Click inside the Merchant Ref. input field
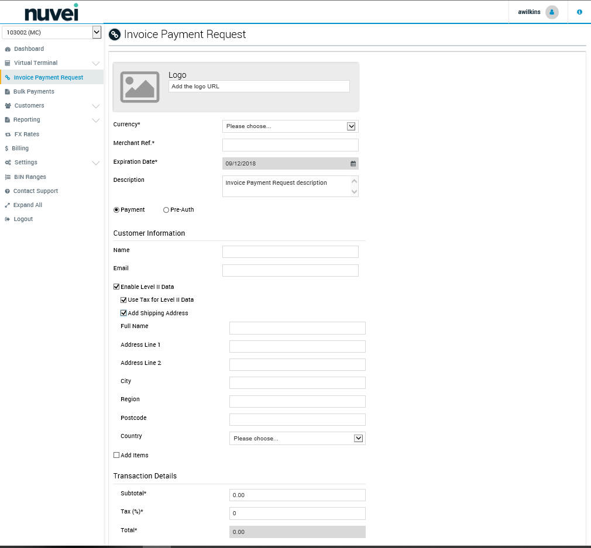This screenshot has height=548, width=591. pos(290,144)
